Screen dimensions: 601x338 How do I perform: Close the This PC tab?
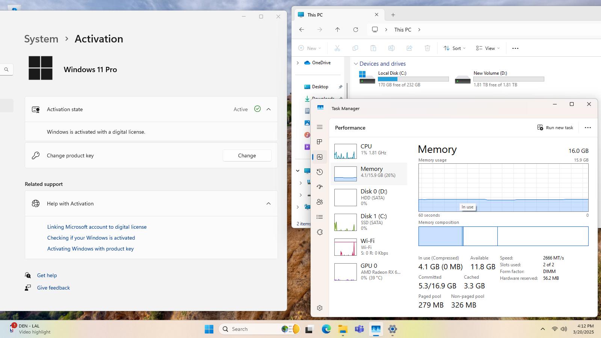377,15
